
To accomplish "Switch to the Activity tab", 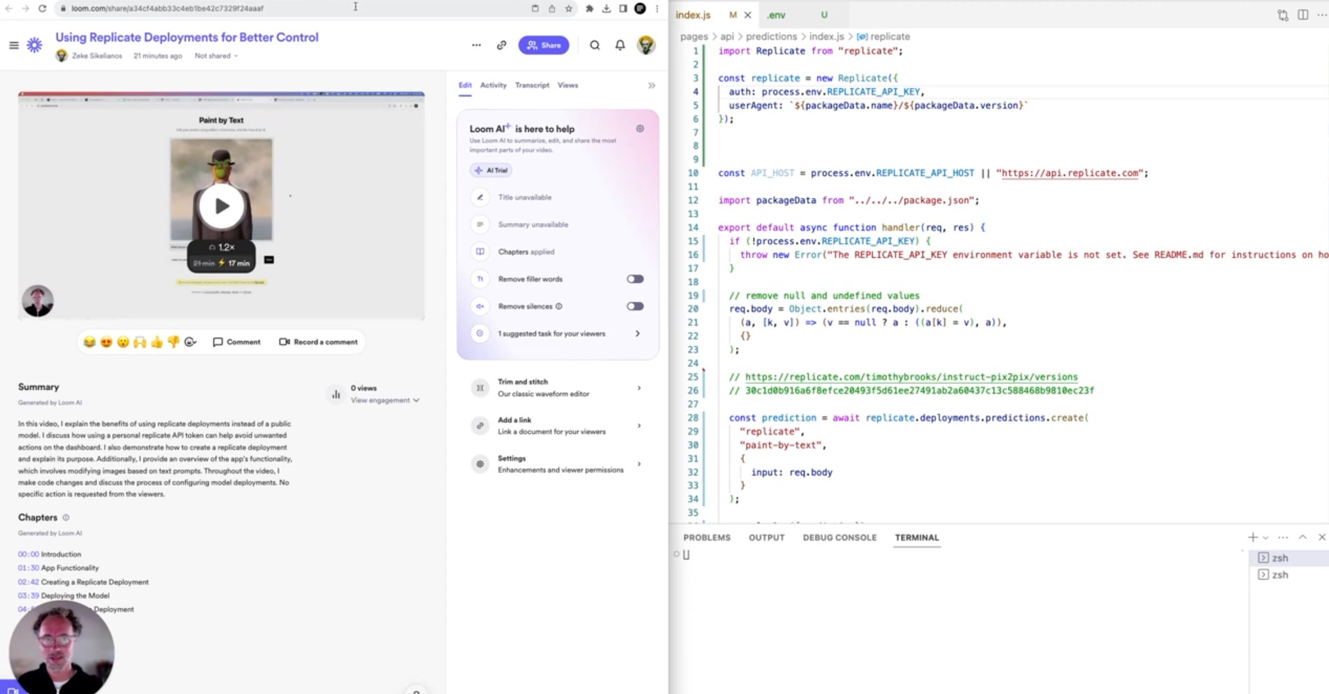I will click(x=493, y=85).
